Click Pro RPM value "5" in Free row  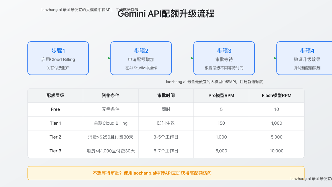221,109
